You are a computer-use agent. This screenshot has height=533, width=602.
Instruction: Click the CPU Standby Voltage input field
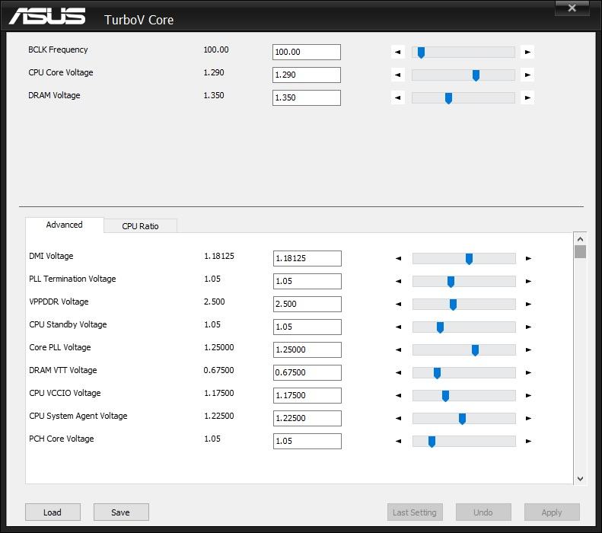(x=307, y=327)
